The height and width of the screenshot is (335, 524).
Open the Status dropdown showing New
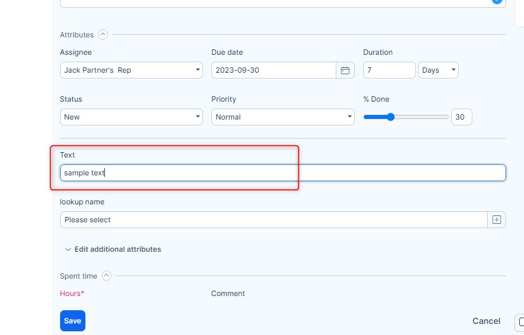click(x=131, y=117)
